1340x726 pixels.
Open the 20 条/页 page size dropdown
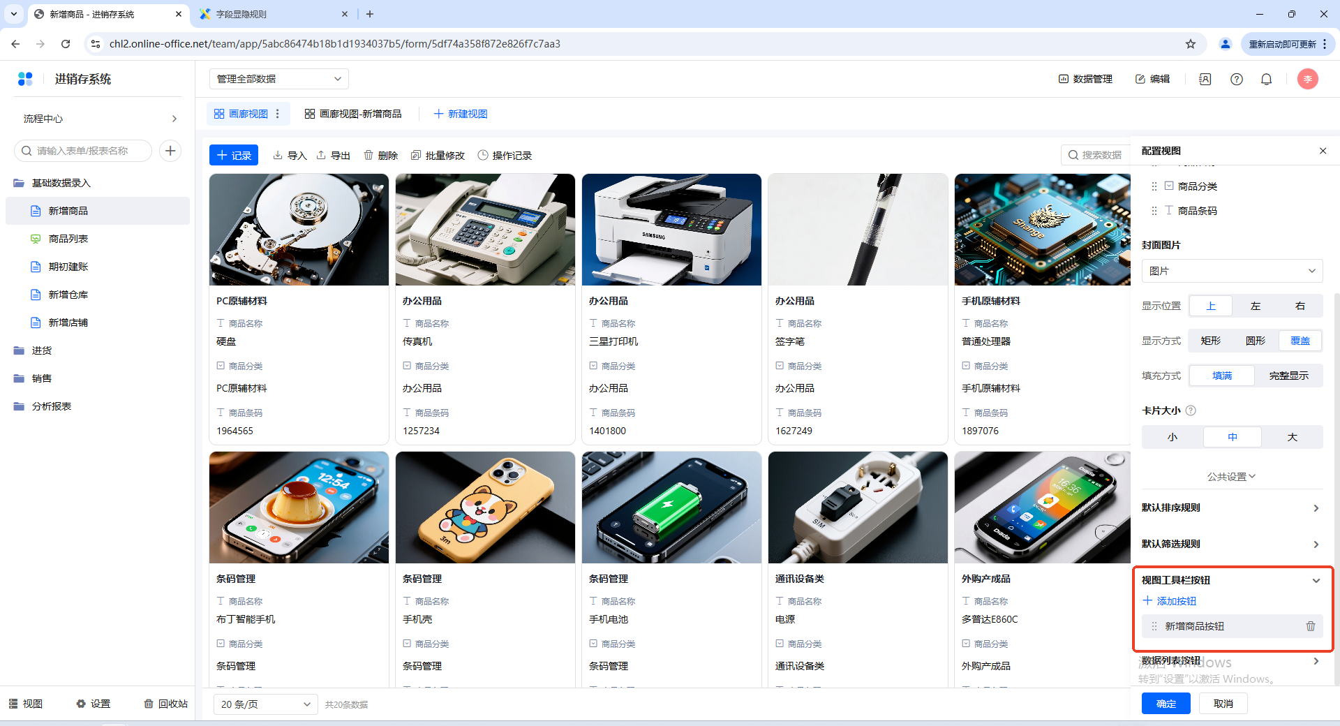point(265,704)
